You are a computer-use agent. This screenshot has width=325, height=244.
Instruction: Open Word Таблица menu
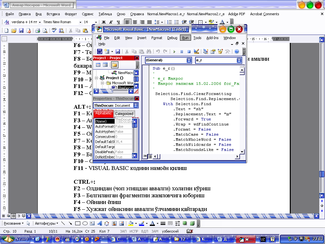point(105,14)
